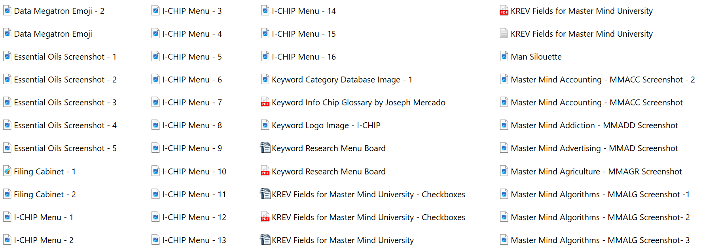
Task: Click the PDF icon of Keyword Info Chip Glossary
Action: coord(265,103)
